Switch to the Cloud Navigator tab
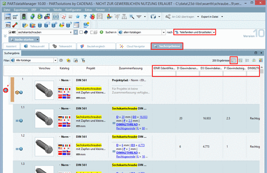267x173 pixels. [133, 46]
